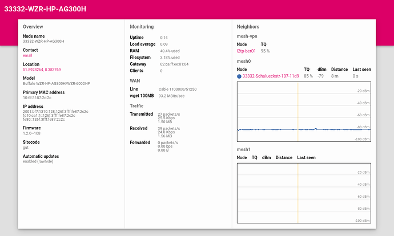Click mesh0 Distance column header
The image size is (394, 236).
click(x=340, y=69)
